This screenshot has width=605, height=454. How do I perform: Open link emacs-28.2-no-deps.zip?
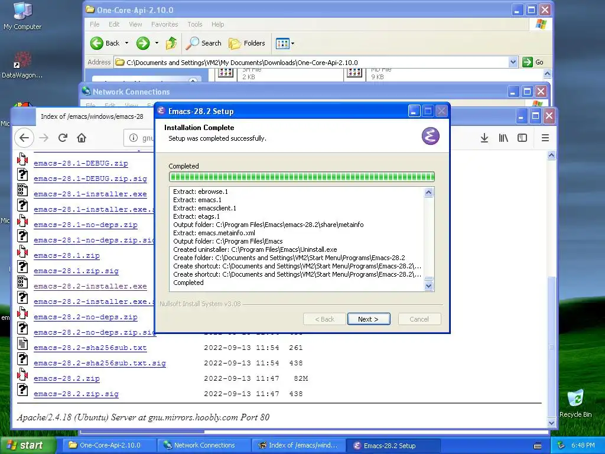tap(85, 317)
